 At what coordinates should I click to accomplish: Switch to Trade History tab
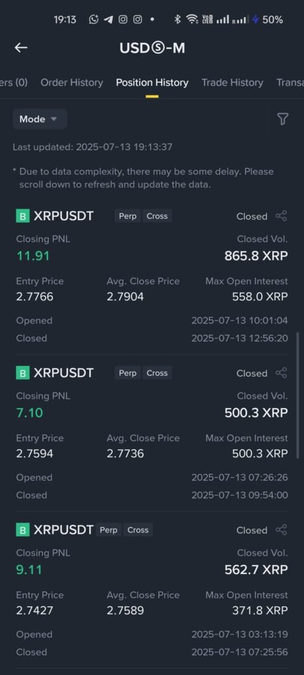pyautogui.click(x=232, y=82)
